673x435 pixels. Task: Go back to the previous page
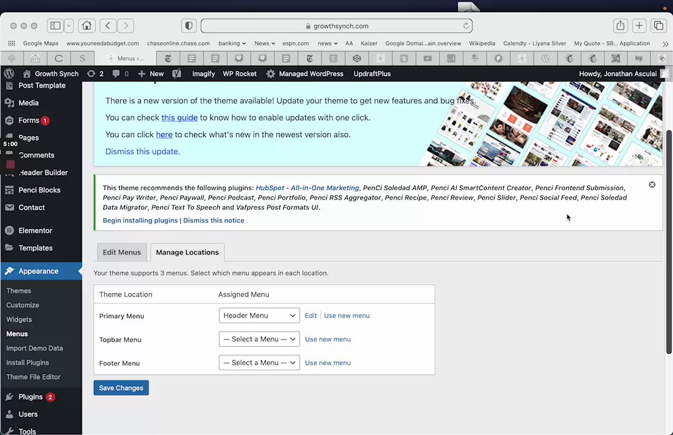coord(108,26)
